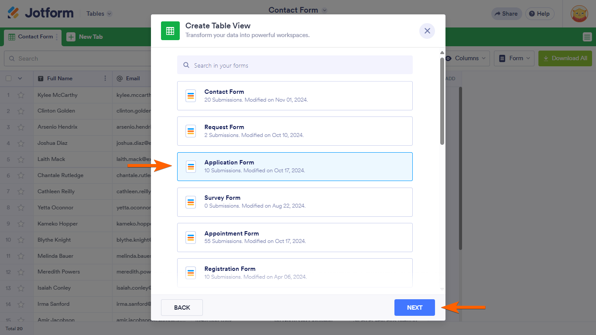
Task: Choose the Appointment Form entry
Action: tap(295, 237)
